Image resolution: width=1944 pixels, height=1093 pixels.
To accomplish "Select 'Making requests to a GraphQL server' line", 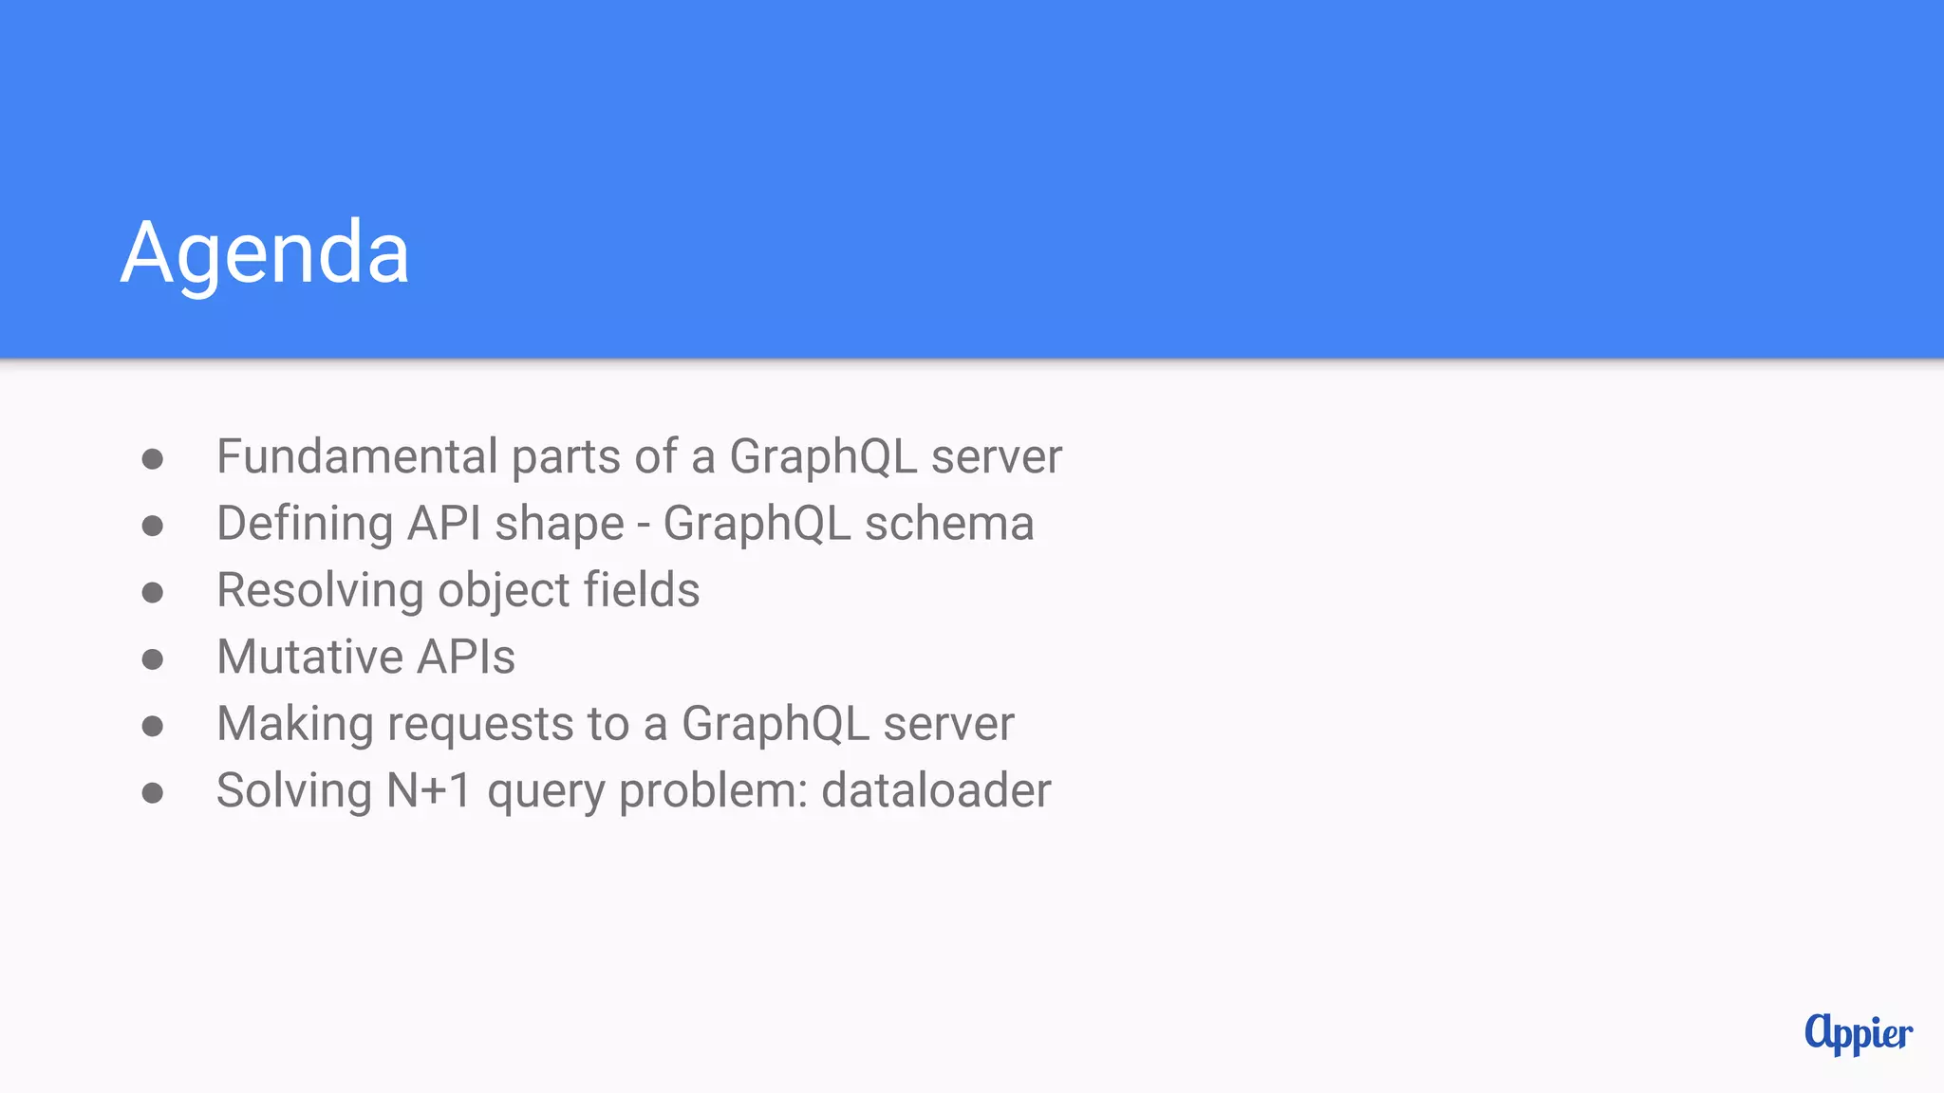I will (x=615, y=724).
